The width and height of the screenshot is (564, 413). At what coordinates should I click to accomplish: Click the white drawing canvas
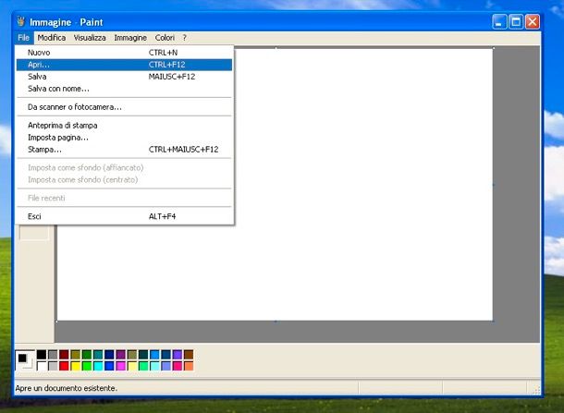tap(276, 184)
